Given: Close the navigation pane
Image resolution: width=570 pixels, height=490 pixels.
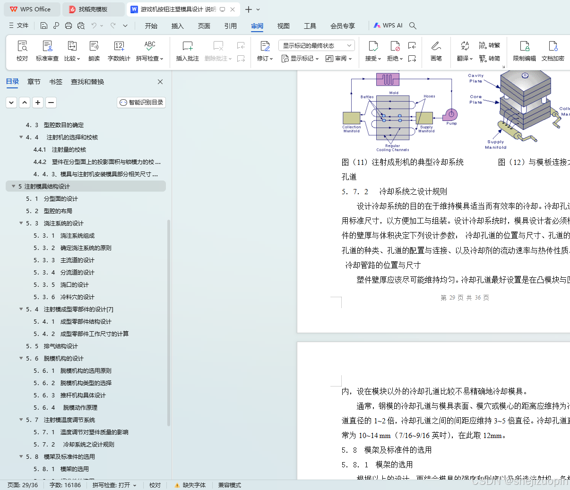Looking at the screenshot, I should click(160, 82).
